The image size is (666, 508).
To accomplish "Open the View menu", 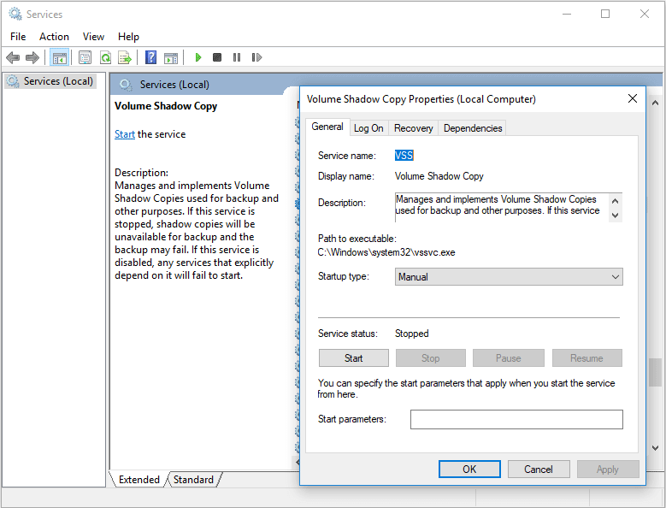I will click(93, 37).
